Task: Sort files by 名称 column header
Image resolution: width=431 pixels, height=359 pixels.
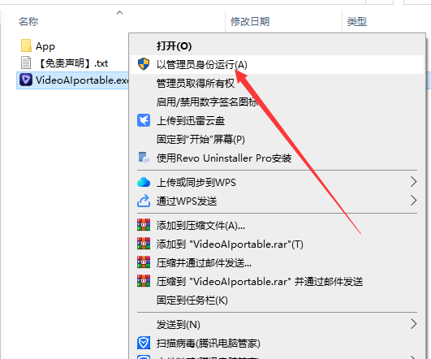Action: [x=28, y=21]
